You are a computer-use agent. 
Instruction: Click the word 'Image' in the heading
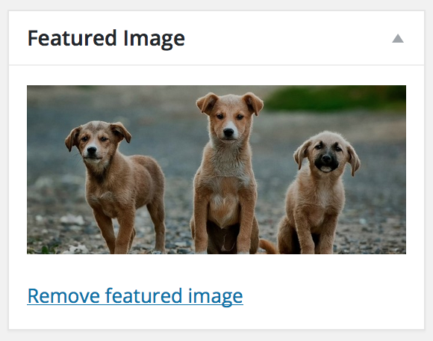pos(154,40)
